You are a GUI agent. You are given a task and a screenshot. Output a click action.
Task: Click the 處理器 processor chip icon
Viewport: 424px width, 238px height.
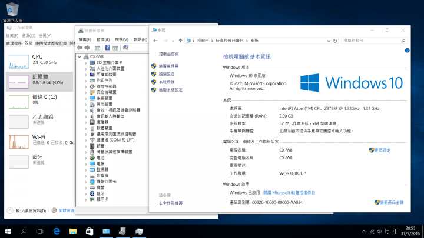(x=92, y=122)
